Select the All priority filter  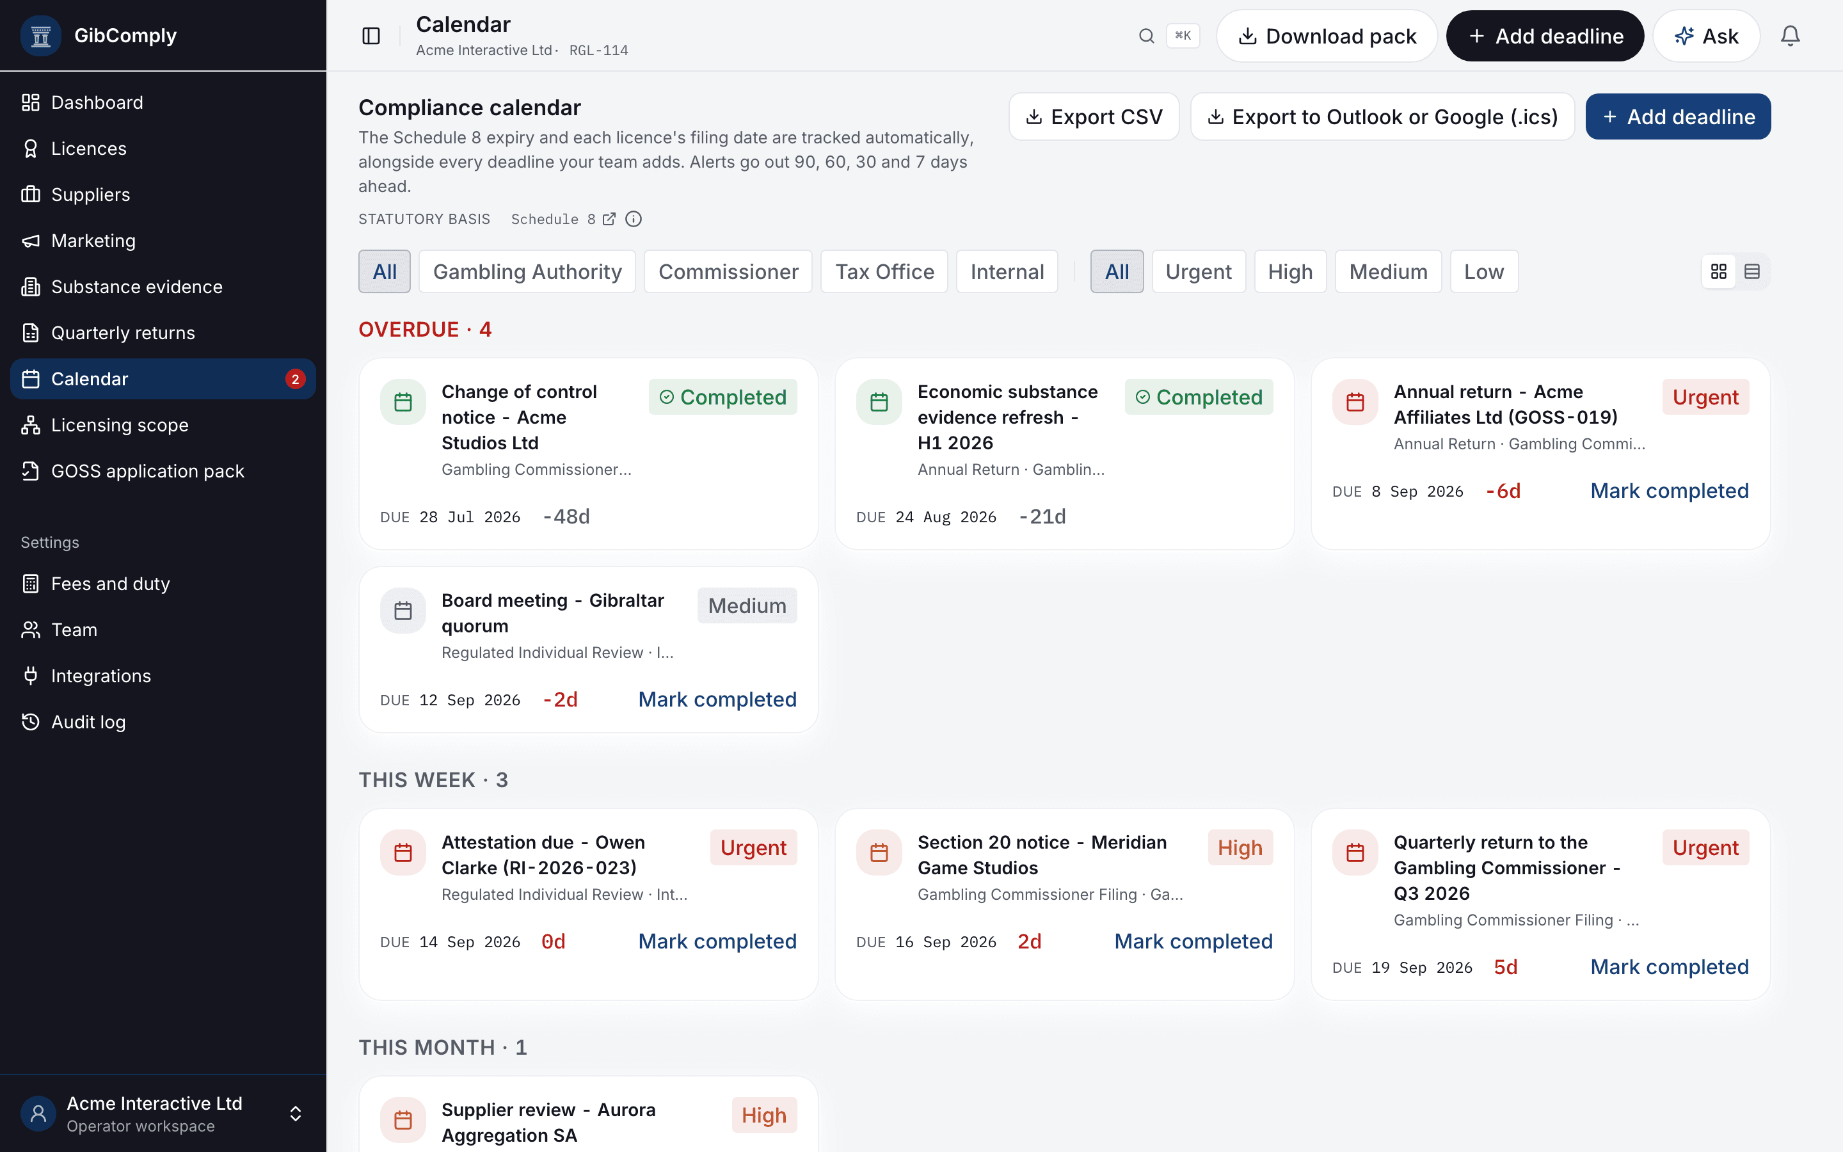[x=1117, y=271]
